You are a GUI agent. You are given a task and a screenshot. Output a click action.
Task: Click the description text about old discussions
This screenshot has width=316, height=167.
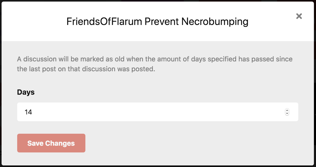click(155, 59)
